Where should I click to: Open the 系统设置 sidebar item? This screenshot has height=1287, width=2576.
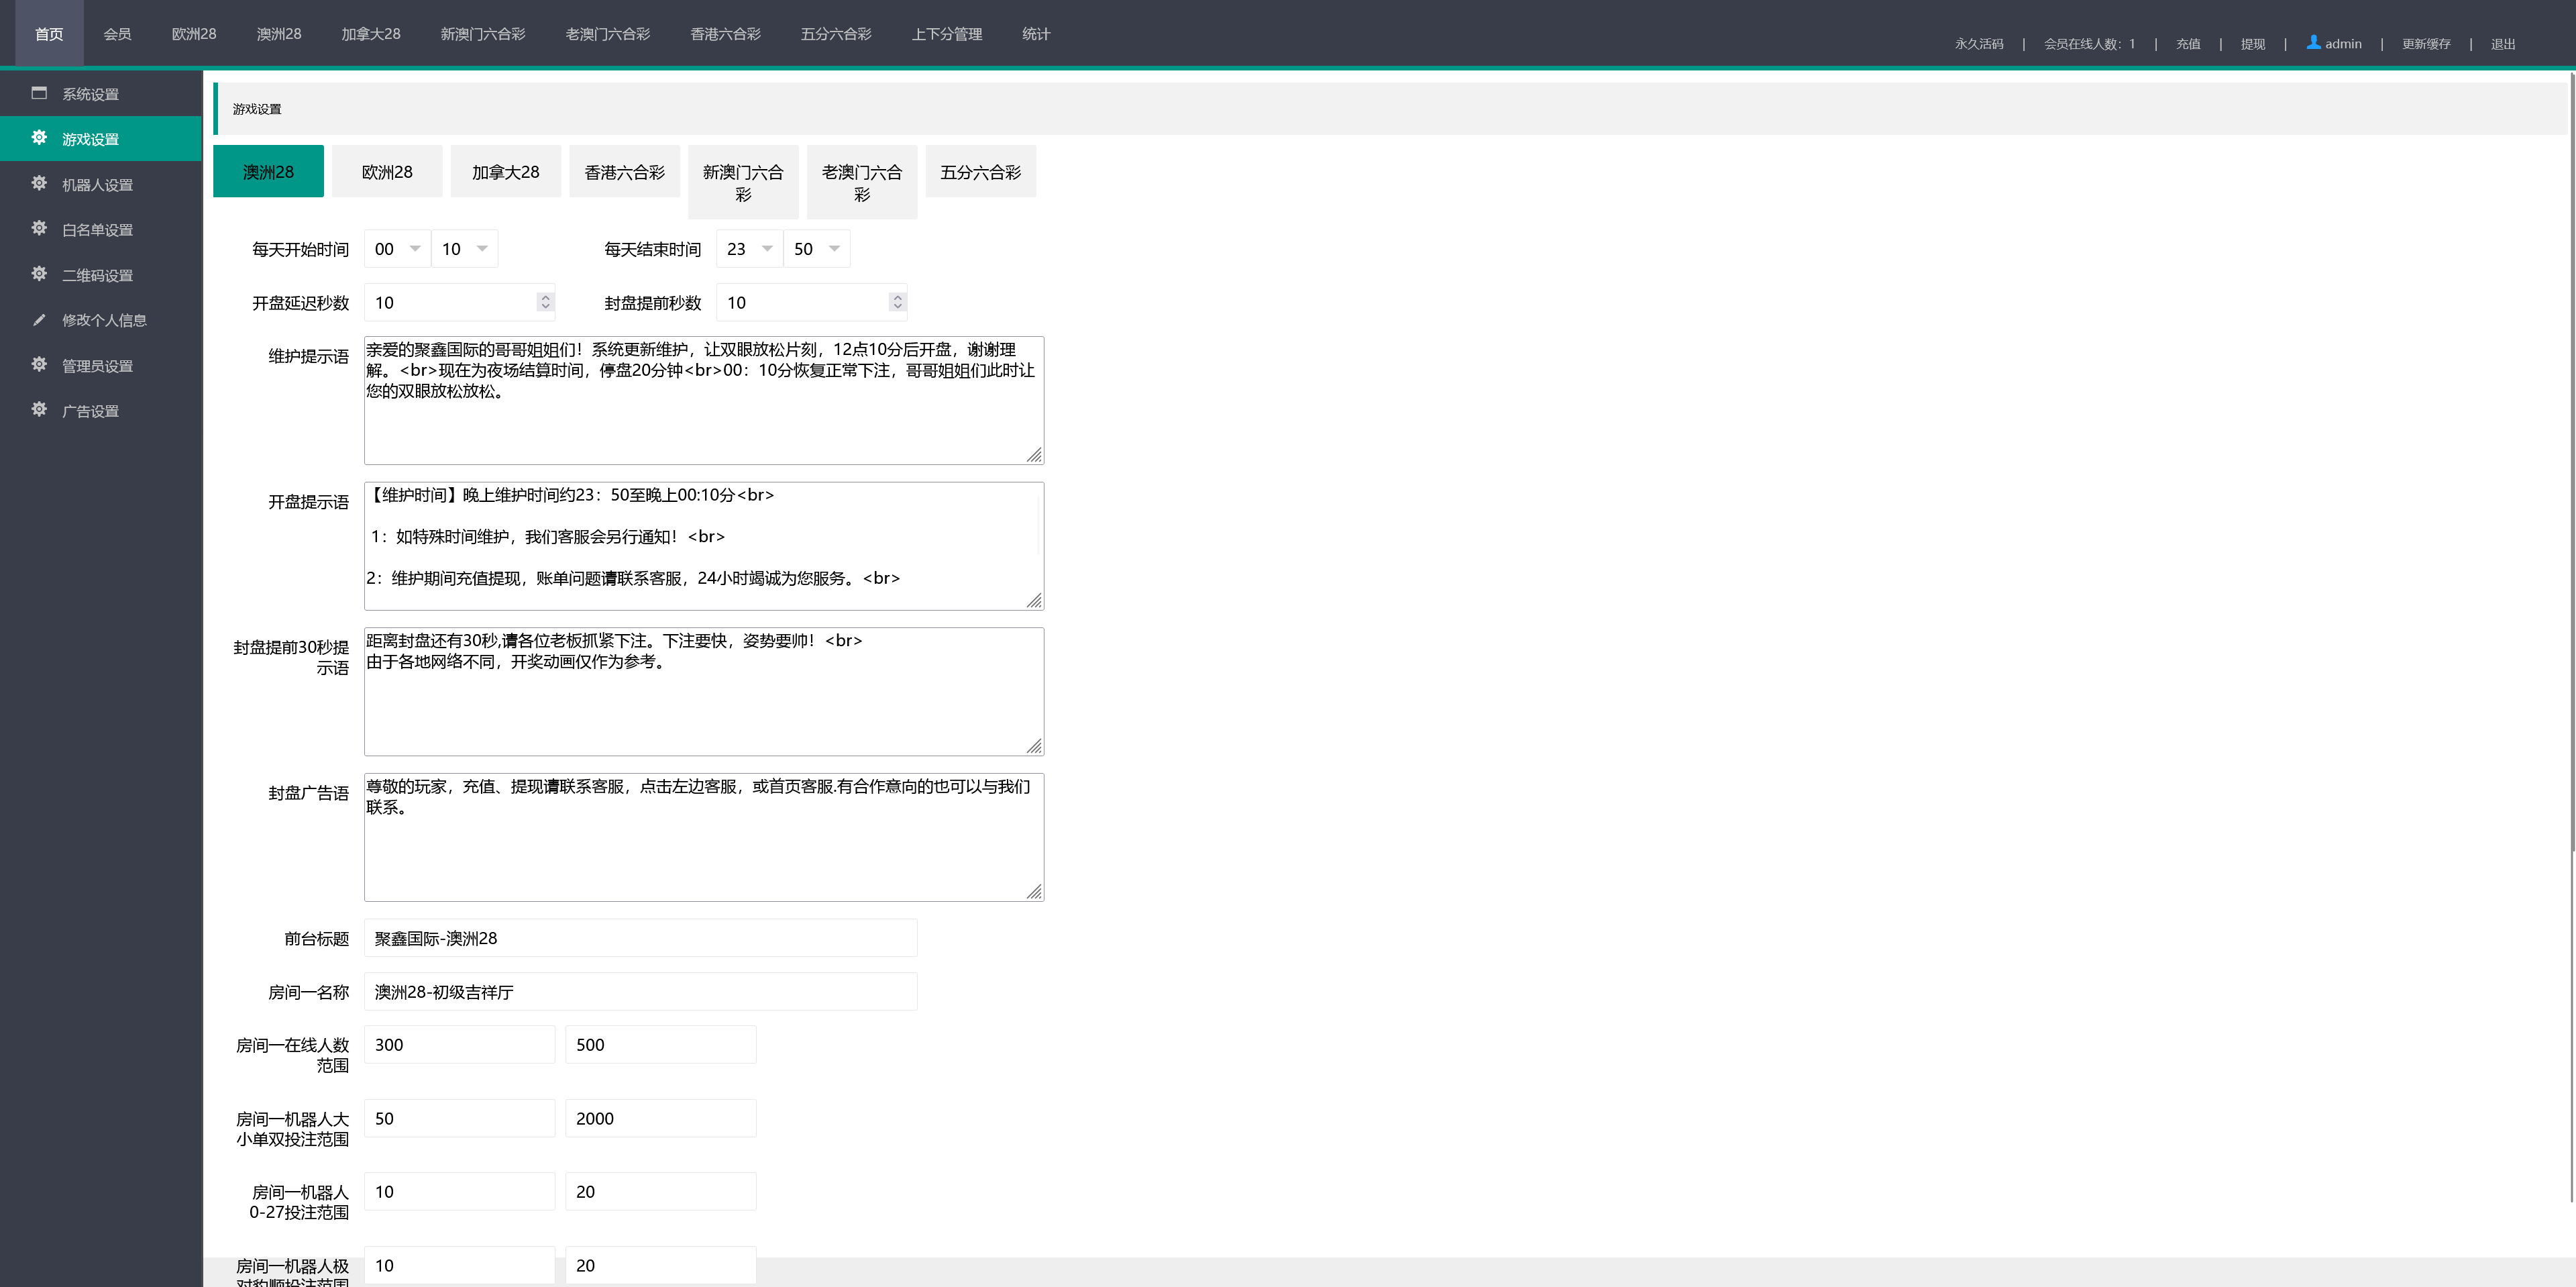[89, 93]
